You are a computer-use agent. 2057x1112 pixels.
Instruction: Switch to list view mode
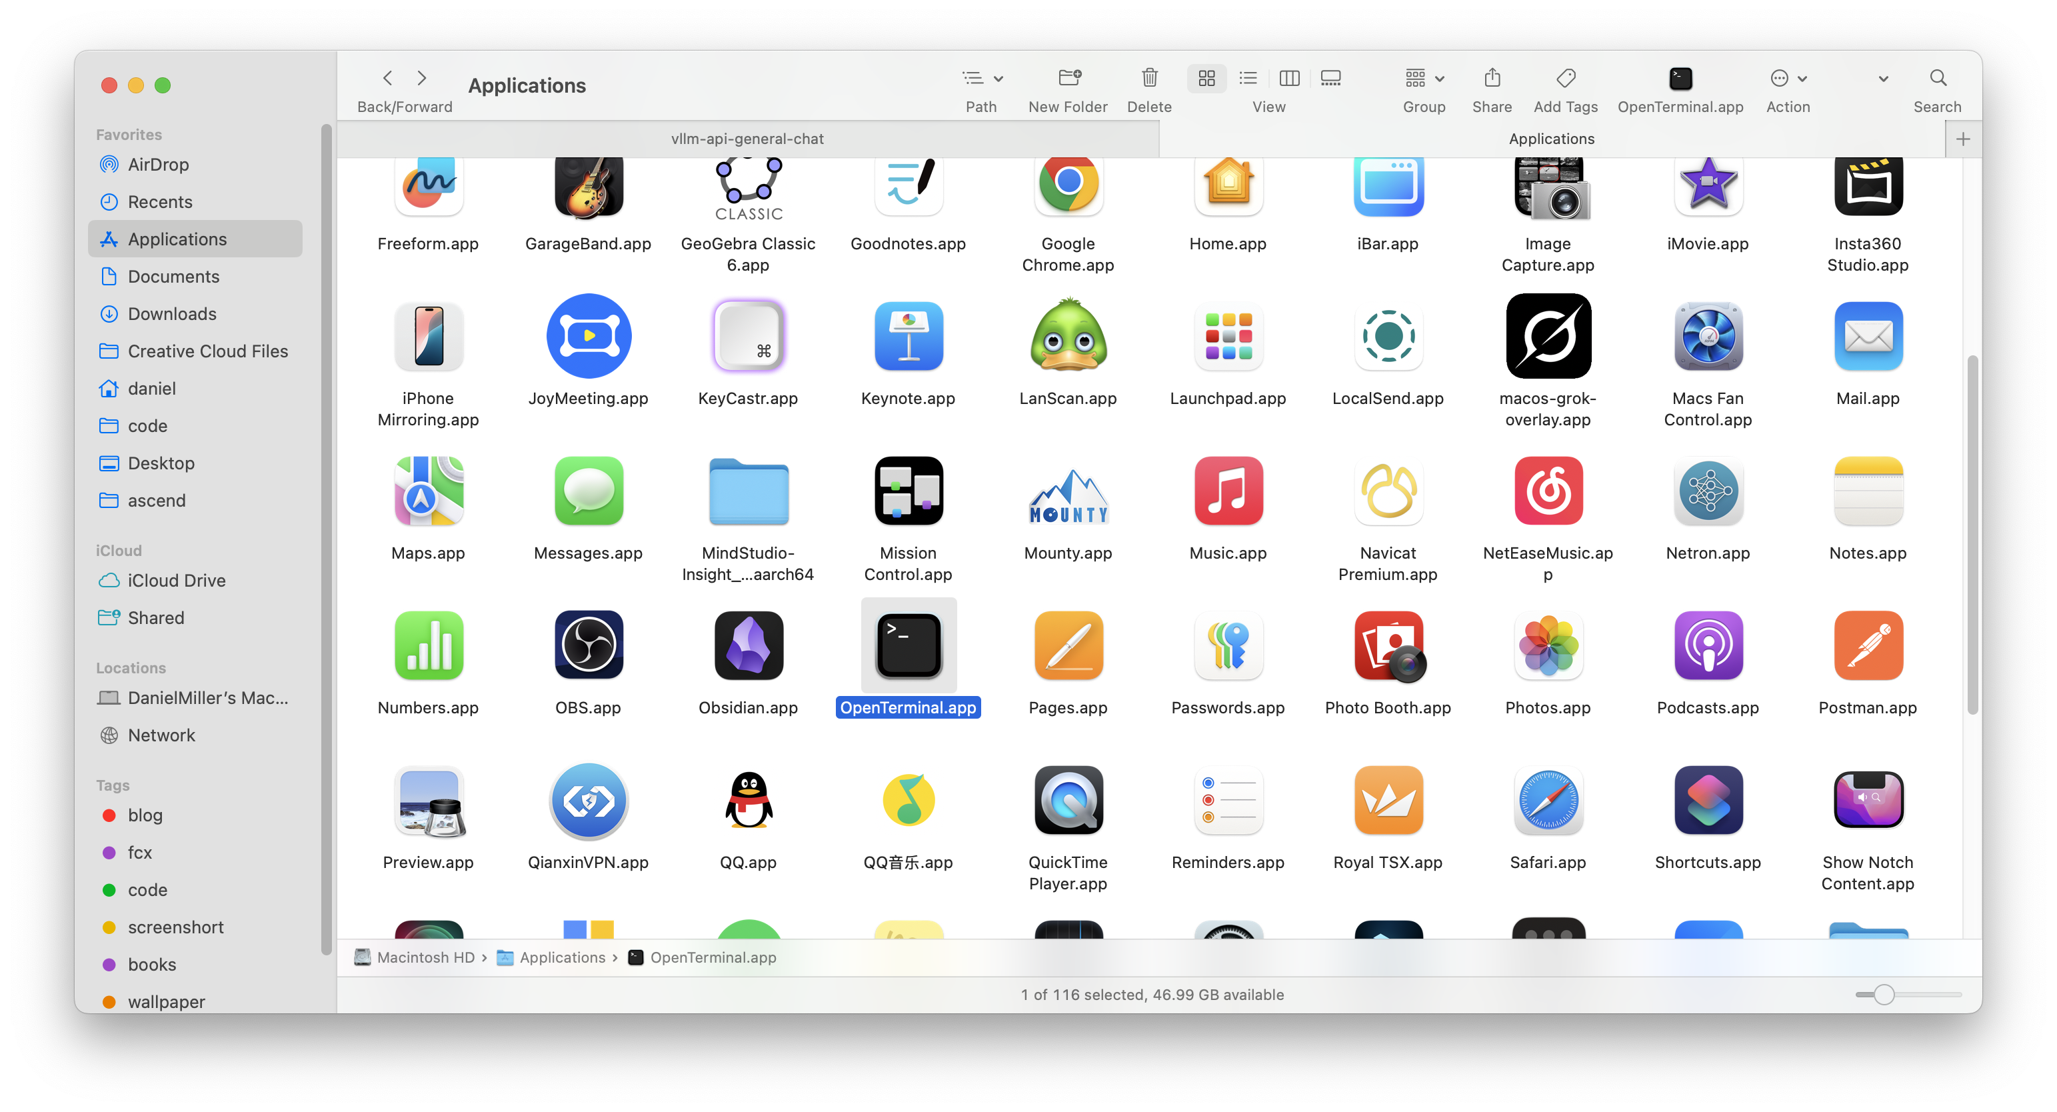click(1247, 78)
